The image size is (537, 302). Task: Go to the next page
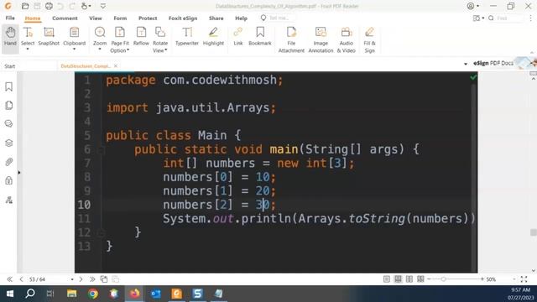[81, 279]
